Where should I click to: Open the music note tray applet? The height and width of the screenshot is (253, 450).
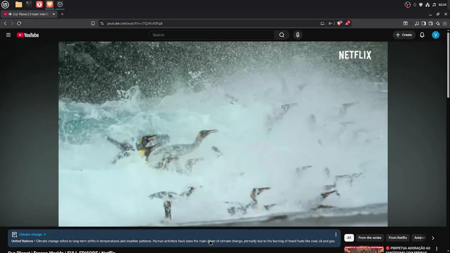[x=434, y=5]
